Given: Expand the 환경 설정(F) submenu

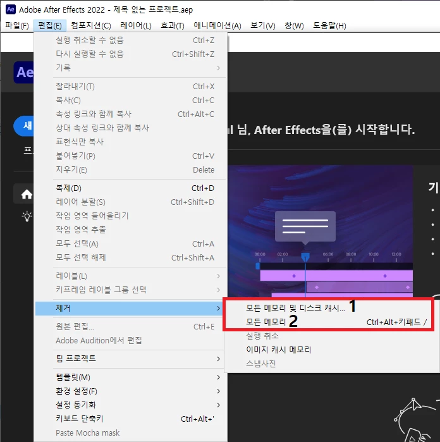Looking at the screenshot, I should 130,391.
